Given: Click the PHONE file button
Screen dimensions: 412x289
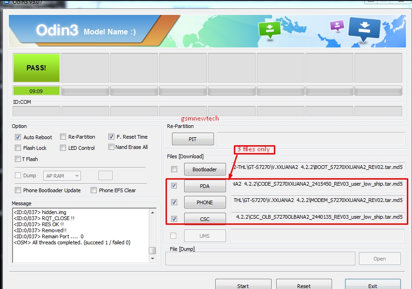Looking at the screenshot, I should (x=205, y=202).
